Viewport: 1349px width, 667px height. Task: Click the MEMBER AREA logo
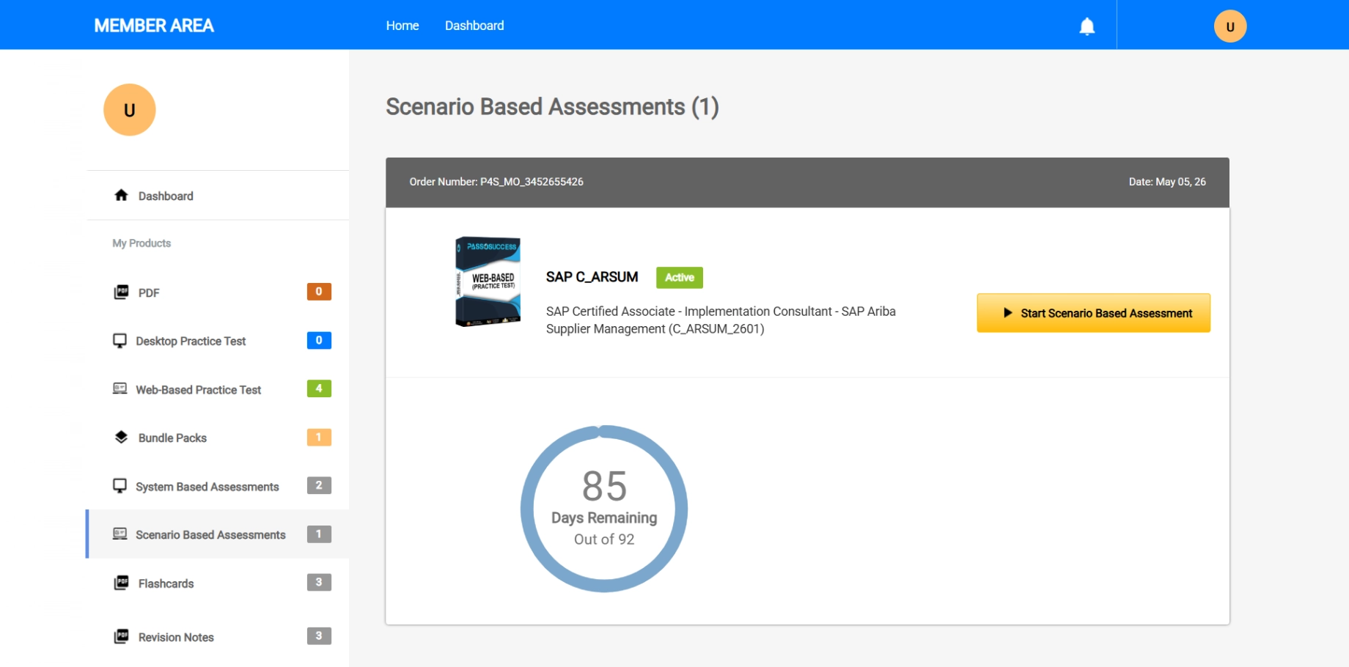point(154,26)
